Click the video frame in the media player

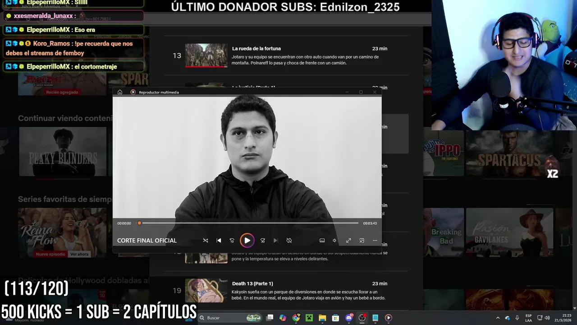247,157
